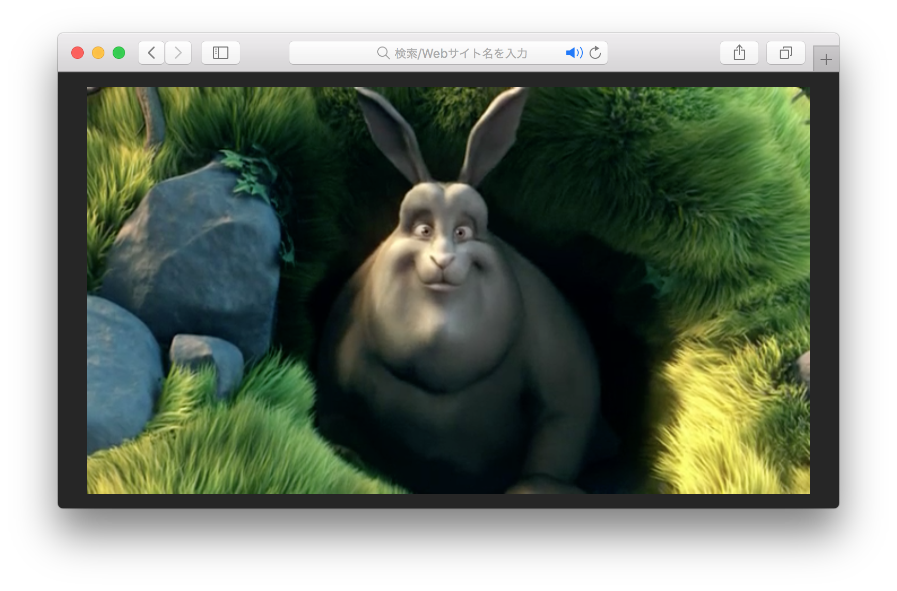Reload the current webpage

[x=595, y=52]
